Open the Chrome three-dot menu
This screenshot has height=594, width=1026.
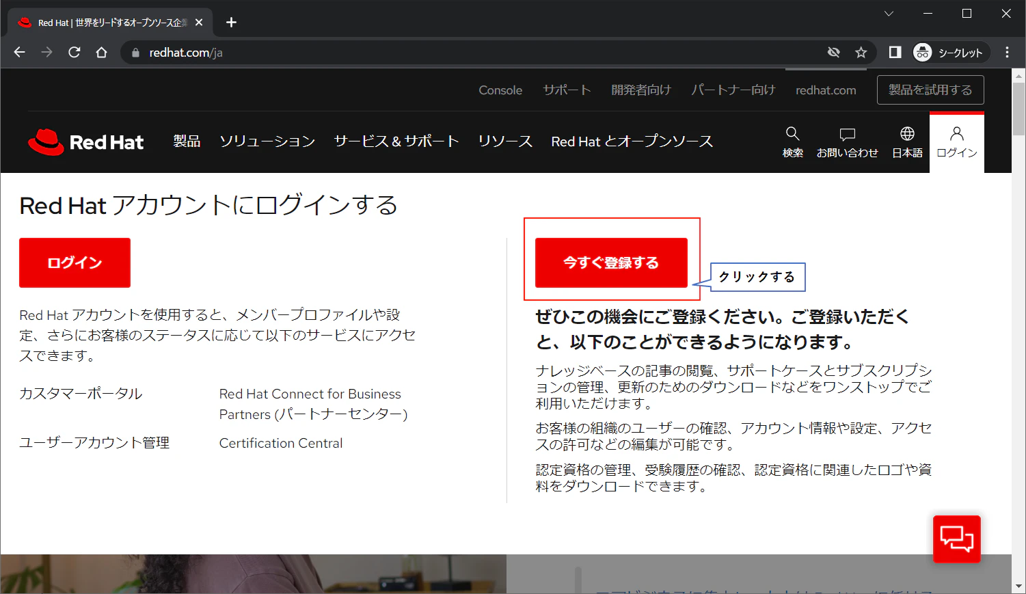point(1007,53)
